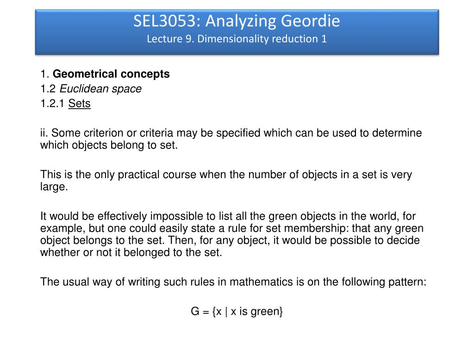Click the paragraph starting "ii. Some criterion"
The image size is (474, 355).
click(x=231, y=139)
